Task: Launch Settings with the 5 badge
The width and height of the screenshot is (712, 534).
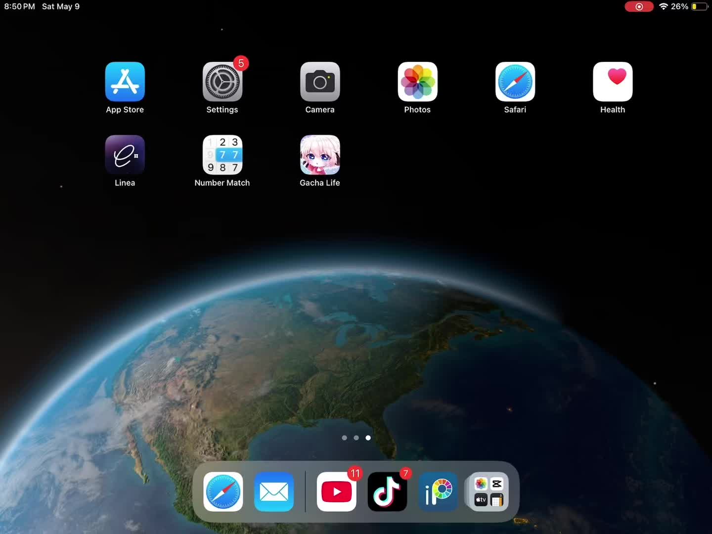Action: pos(222,82)
